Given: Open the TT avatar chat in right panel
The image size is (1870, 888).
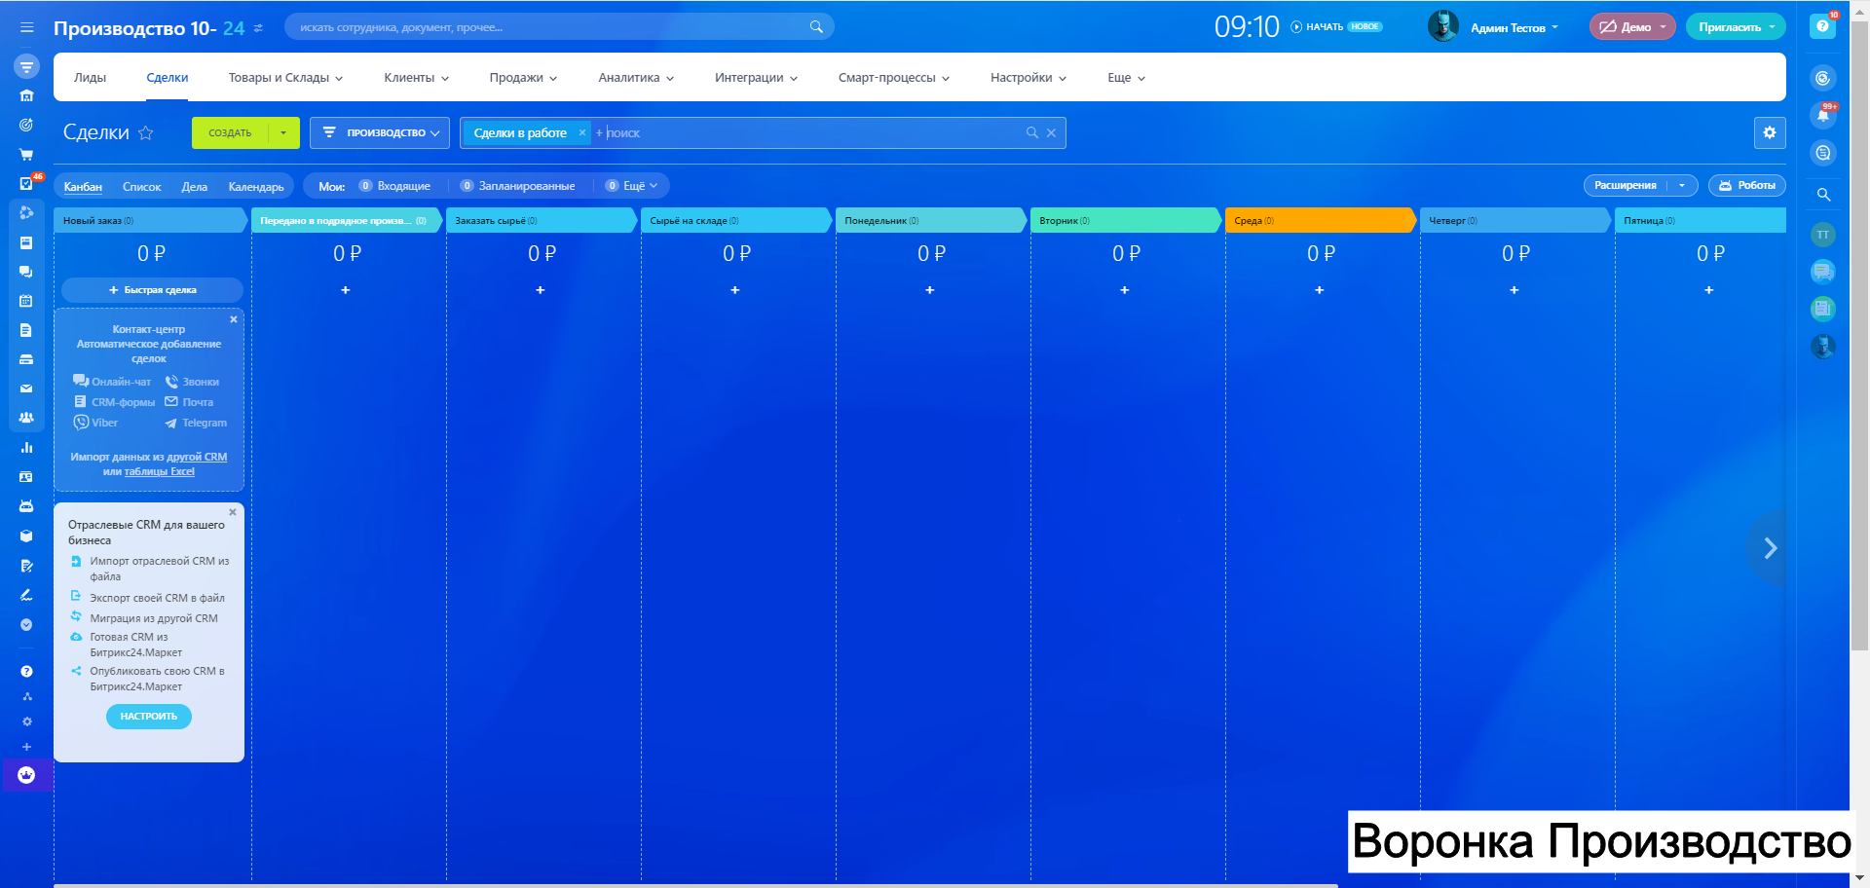Looking at the screenshot, I should tap(1823, 235).
